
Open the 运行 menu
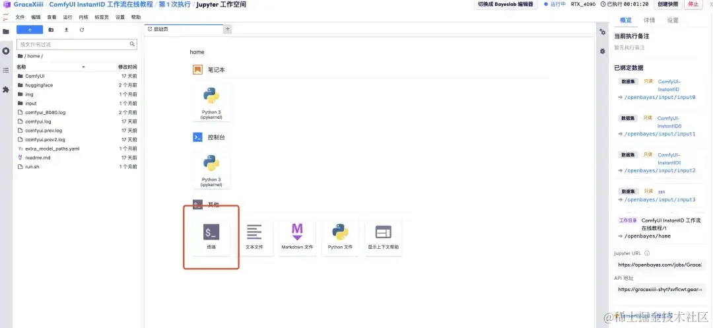68,17
